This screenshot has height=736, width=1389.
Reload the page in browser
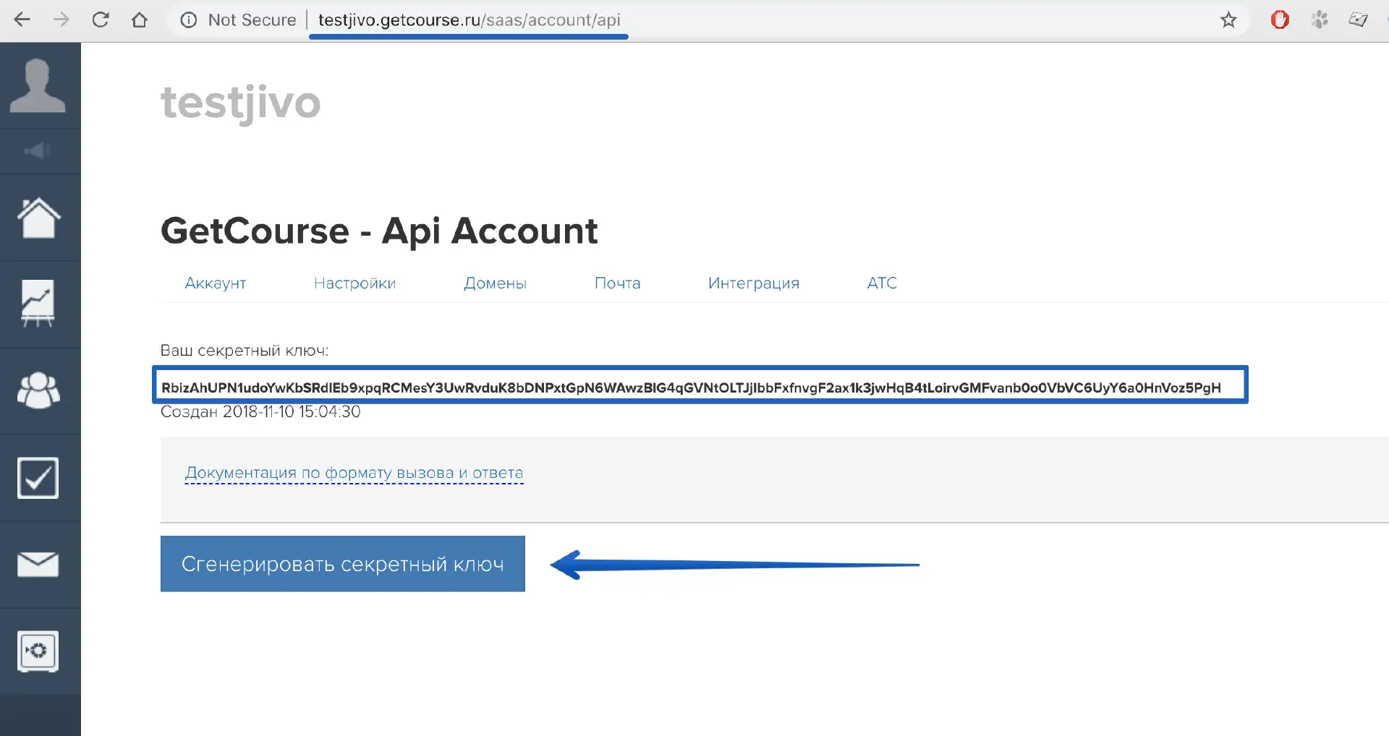(x=101, y=20)
